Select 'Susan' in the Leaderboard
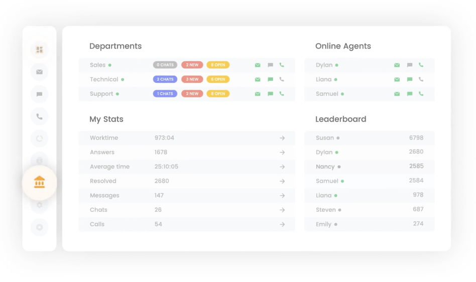This screenshot has height=282, width=476. [325, 137]
